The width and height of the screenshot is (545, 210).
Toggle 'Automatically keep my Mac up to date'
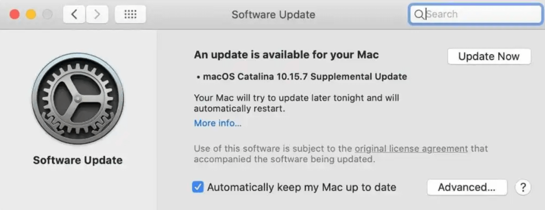(198, 188)
